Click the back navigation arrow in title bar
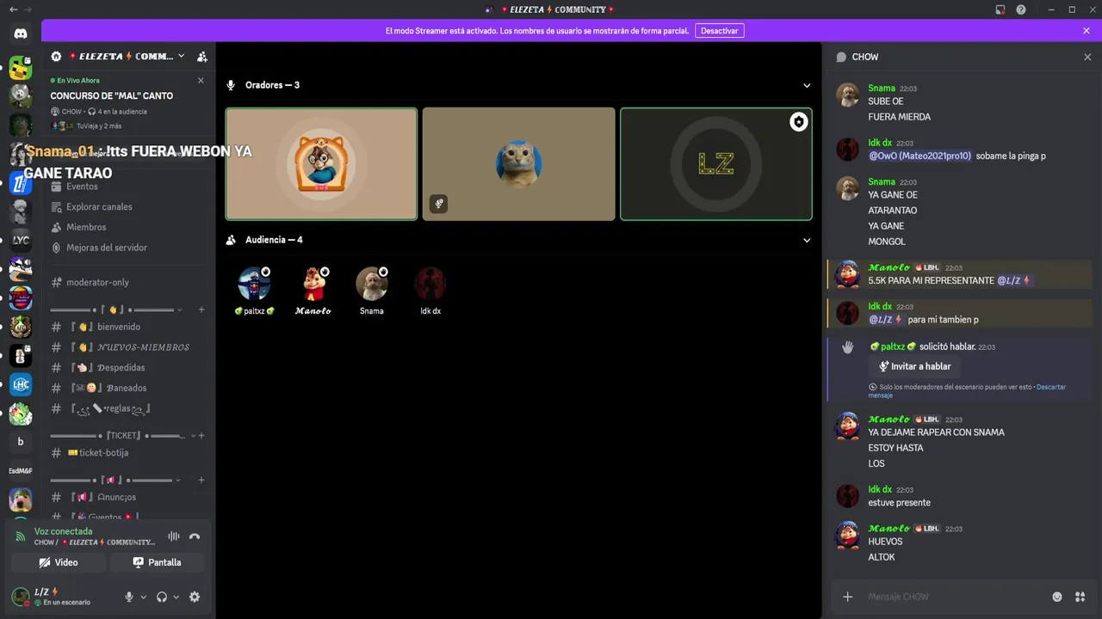This screenshot has height=619, width=1102. [13, 9]
